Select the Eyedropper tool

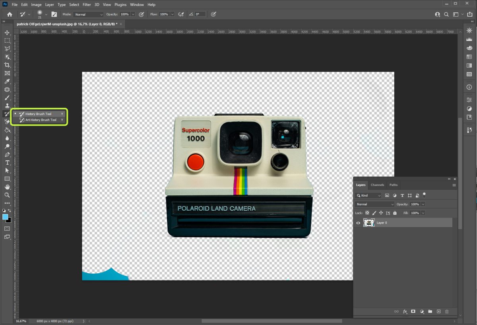coord(7,81)
